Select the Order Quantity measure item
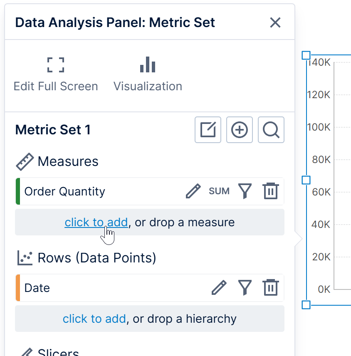Screen dimensions: 351x356 65,191
